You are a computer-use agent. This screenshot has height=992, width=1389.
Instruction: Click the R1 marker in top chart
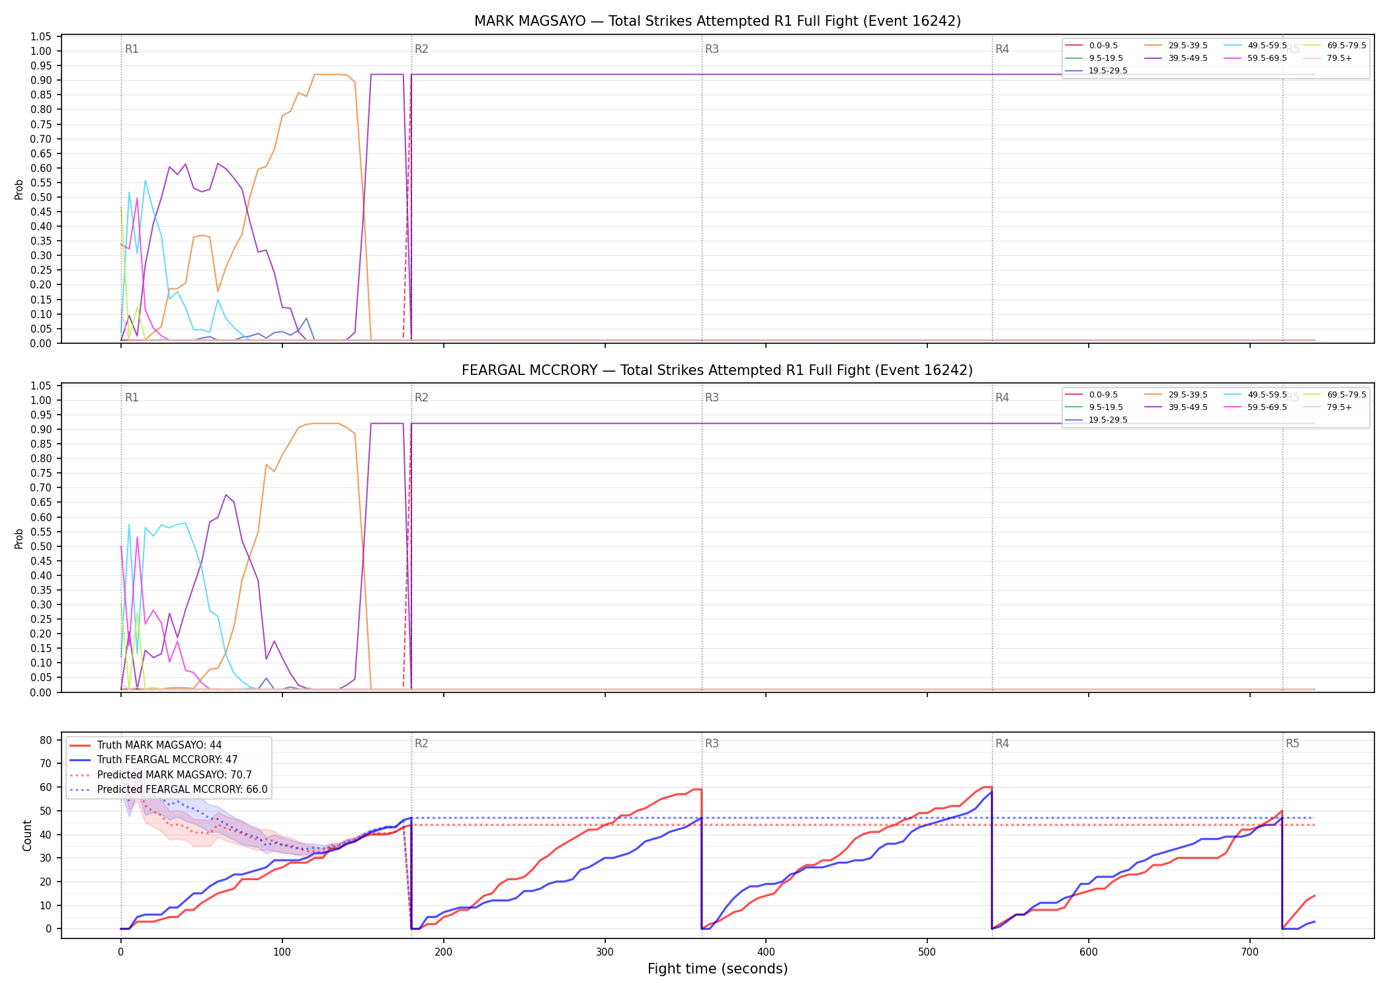click(132, 49)
